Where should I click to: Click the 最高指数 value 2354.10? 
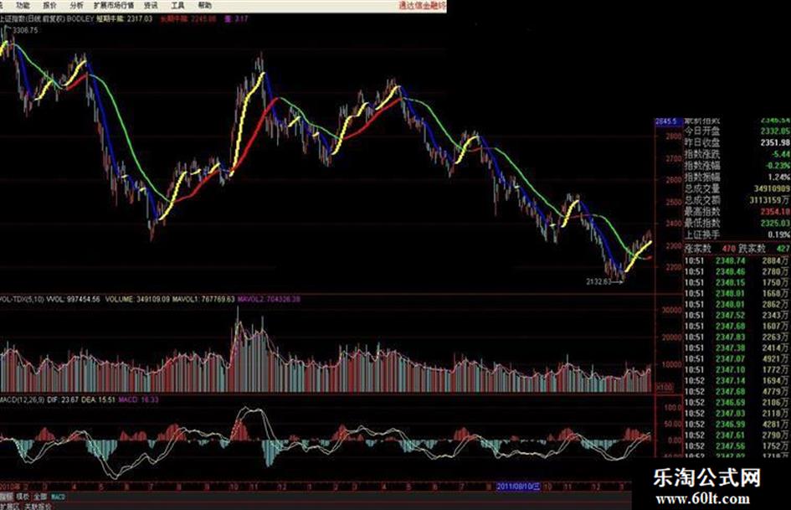pyautogui.click(x=775, y=212)
